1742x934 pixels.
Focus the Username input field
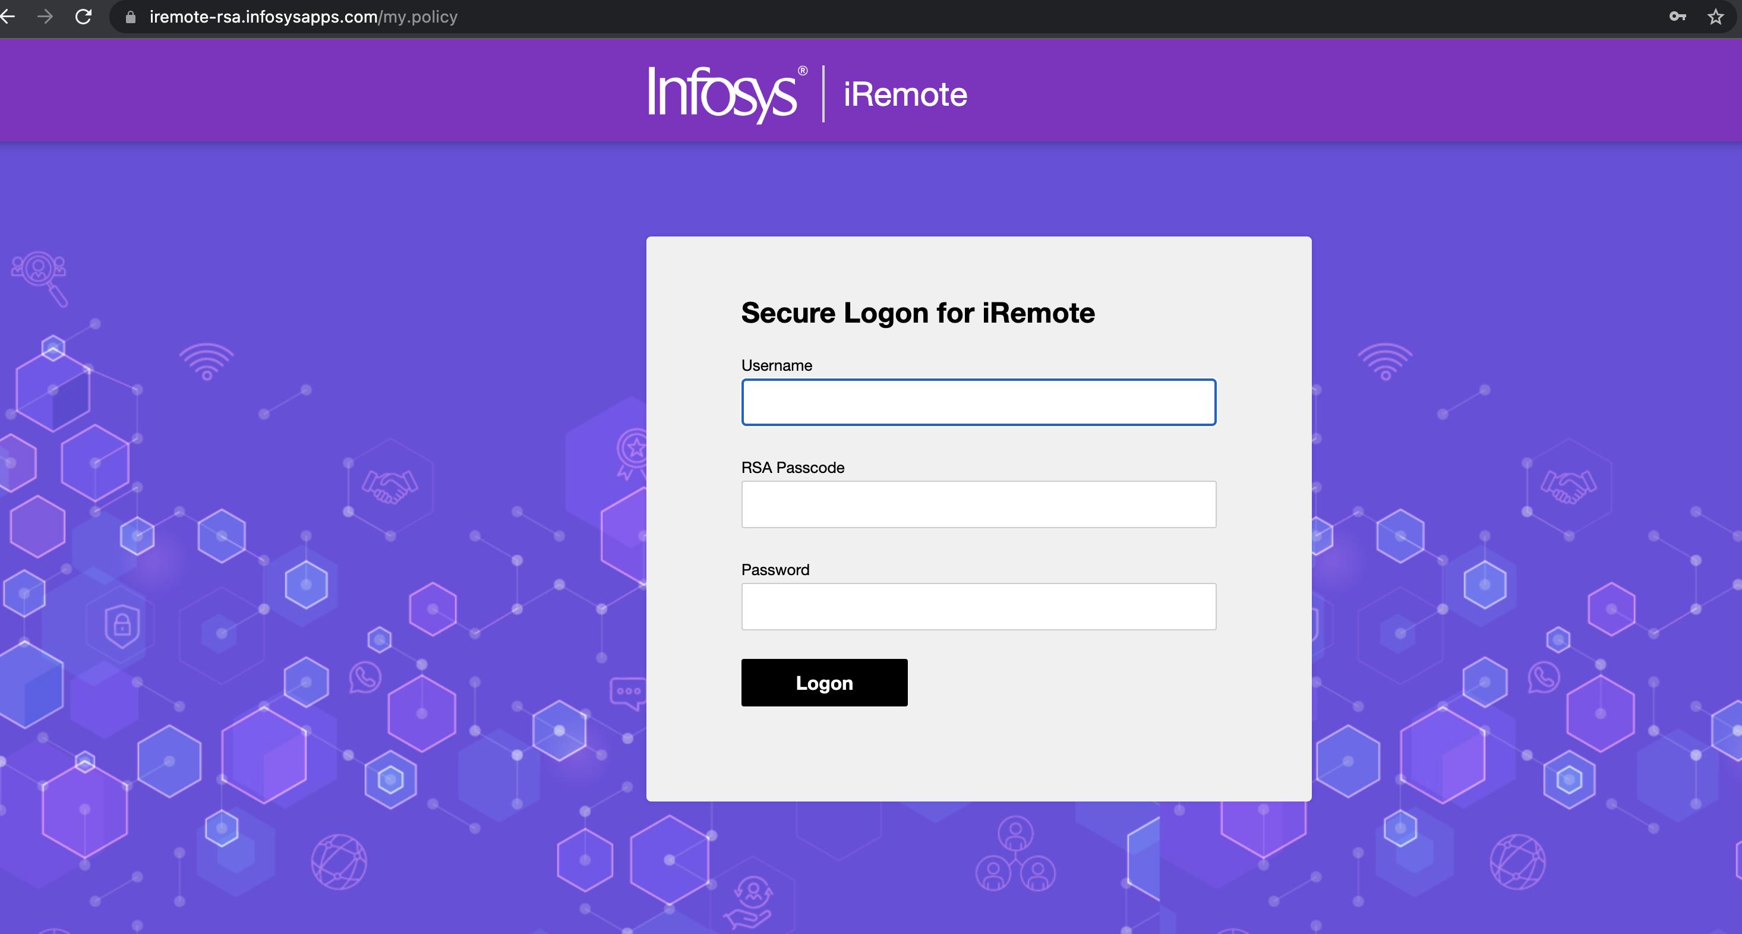tap(979, 402)
